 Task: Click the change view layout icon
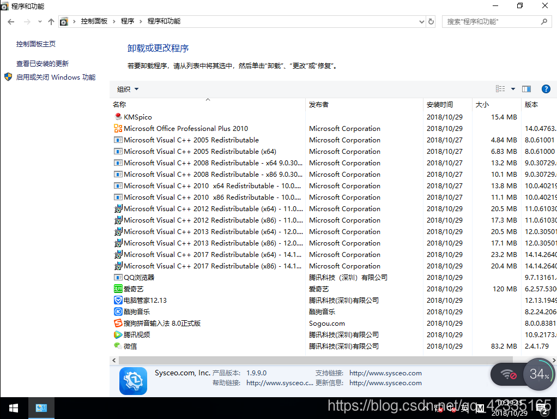[x=500, y=89]
